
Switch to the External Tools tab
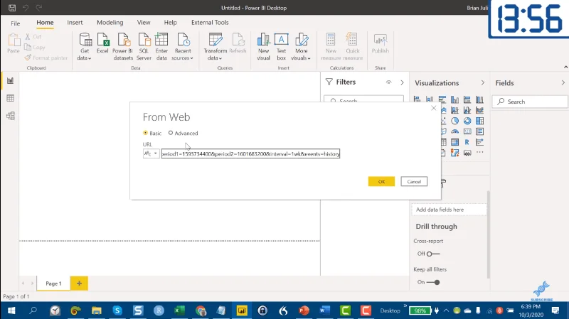point(210,23)
